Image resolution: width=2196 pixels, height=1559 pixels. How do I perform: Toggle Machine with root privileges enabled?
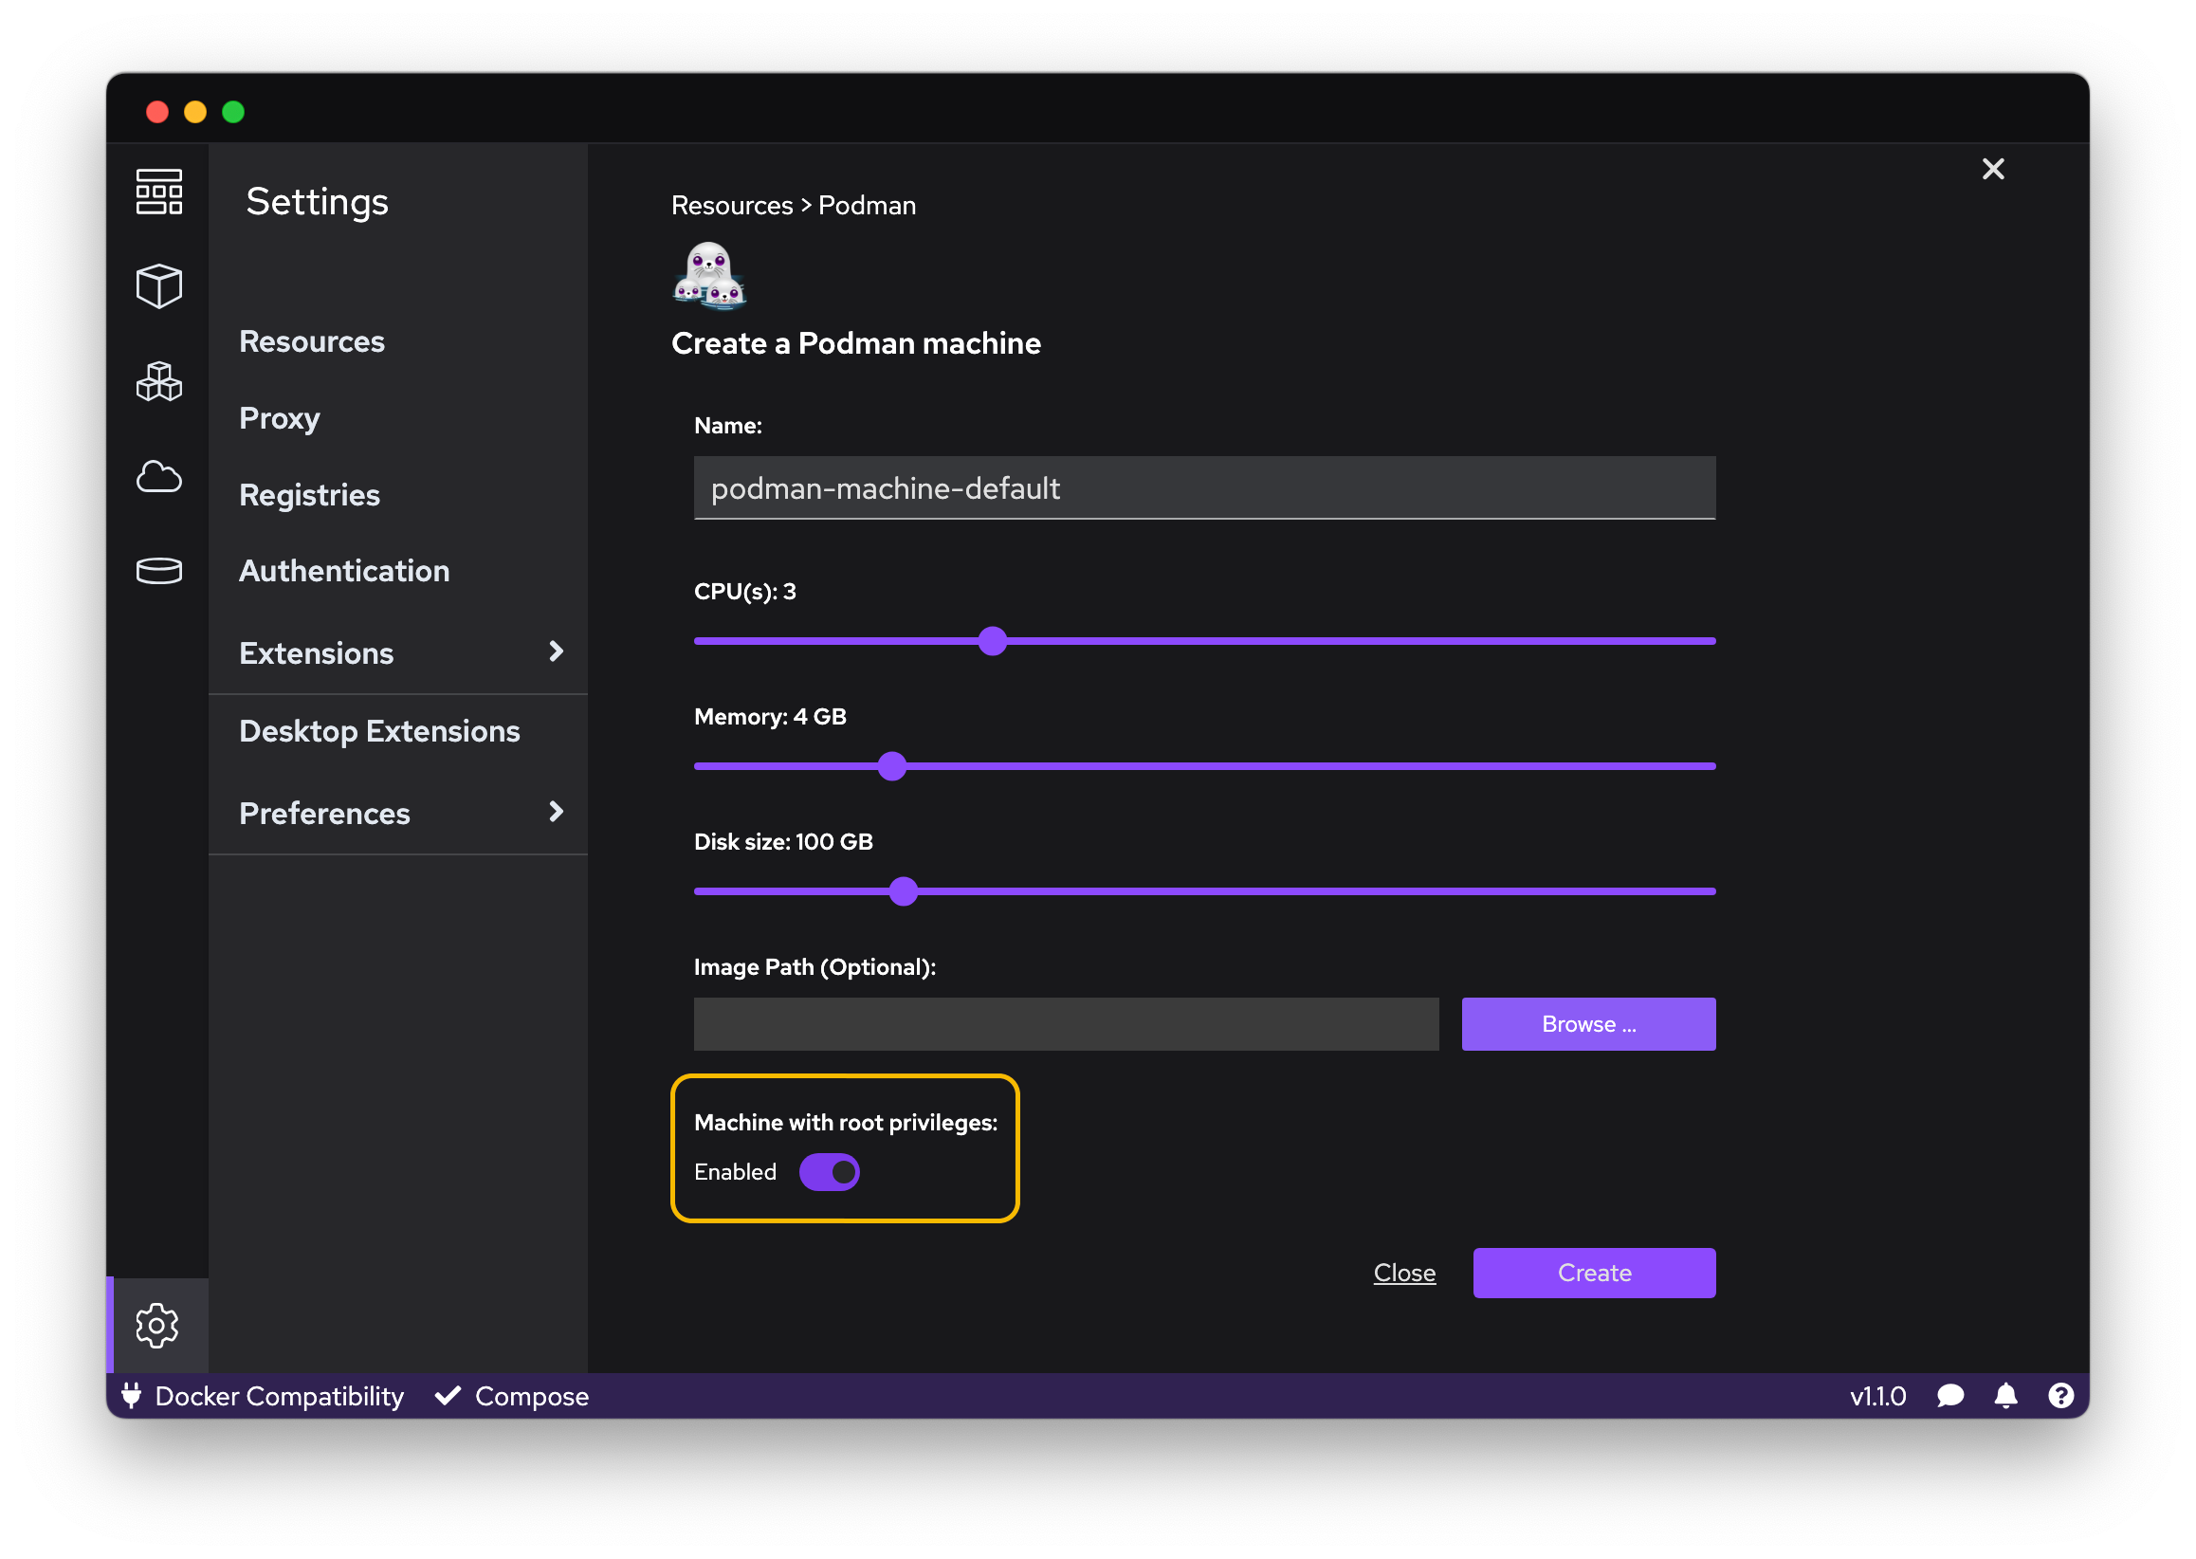[x=827, y=1173]
